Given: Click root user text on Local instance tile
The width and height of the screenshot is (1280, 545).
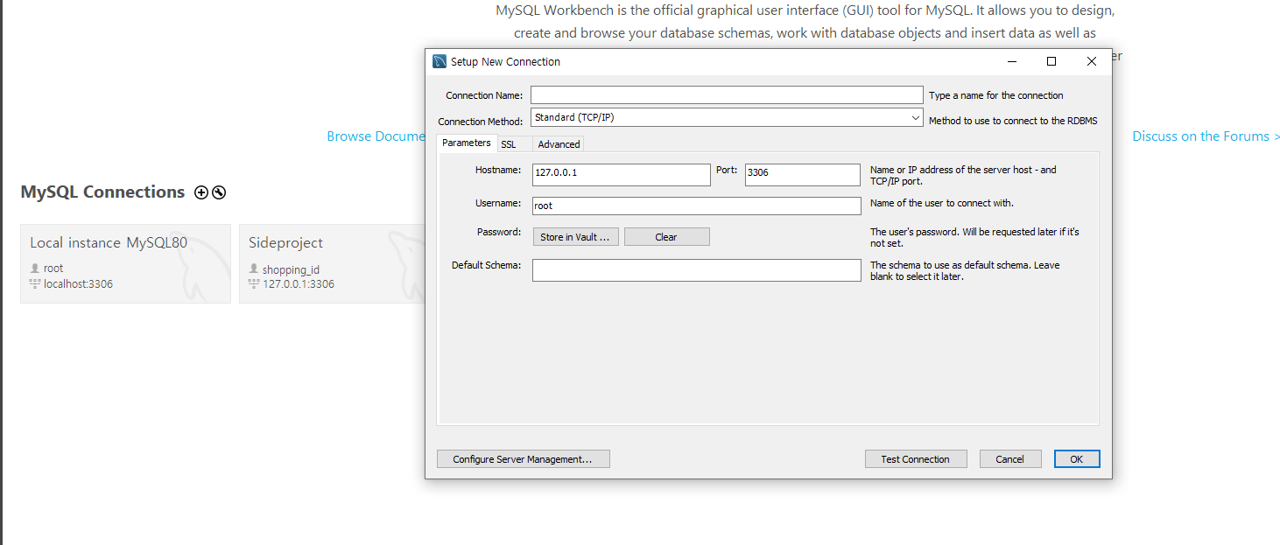Looking at the screenshot, I should coord(53,269).
